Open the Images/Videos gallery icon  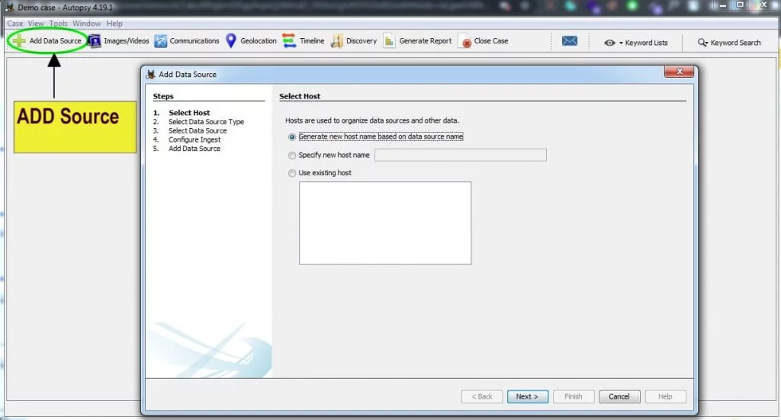[95, 41]
